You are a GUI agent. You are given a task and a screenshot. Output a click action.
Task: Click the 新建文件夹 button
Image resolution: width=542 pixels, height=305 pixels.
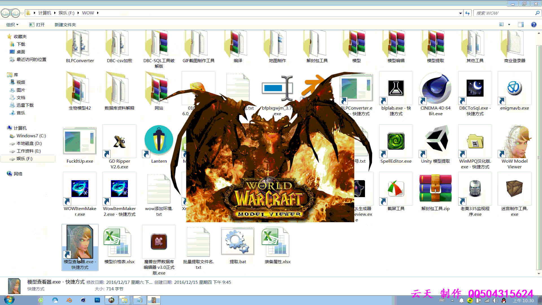65,25
